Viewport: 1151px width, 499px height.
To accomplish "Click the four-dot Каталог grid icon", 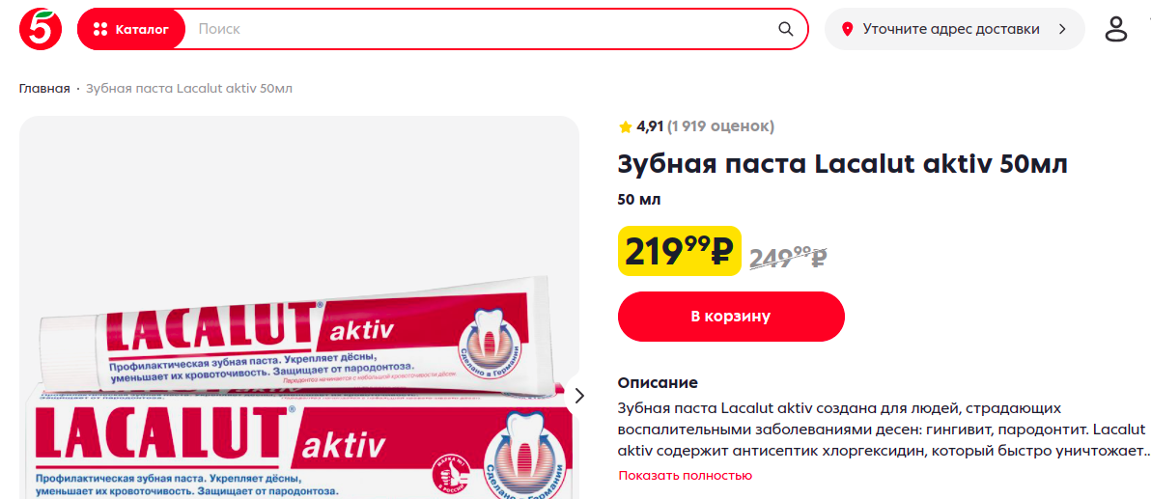I will tap(100, 29).
